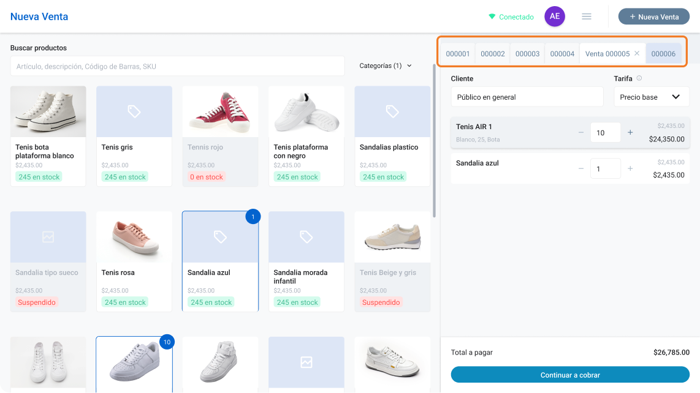Select the white high-top boots thumbnail in bottom row
Image resolution: width=700 pixels, height=393 pixels.
point(48,362)
